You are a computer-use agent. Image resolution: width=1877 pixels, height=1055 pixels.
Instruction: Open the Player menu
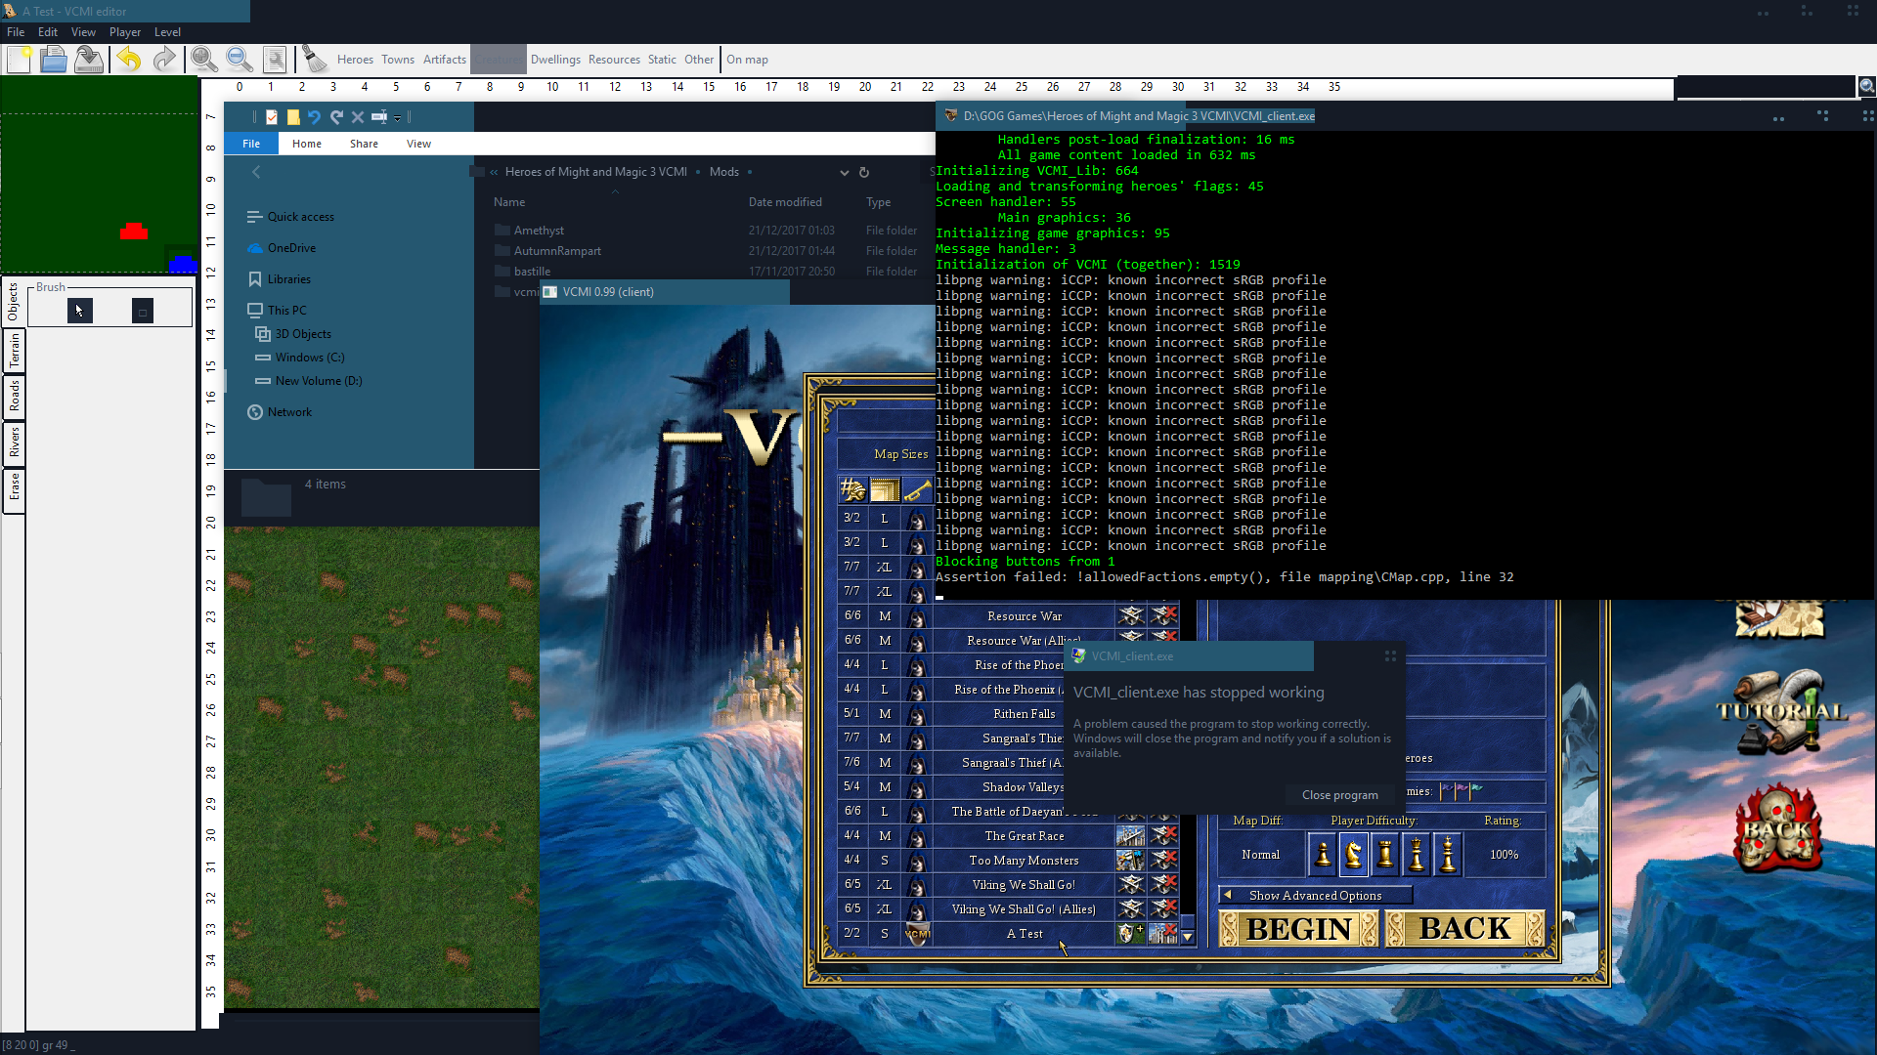tap(124, 32)
